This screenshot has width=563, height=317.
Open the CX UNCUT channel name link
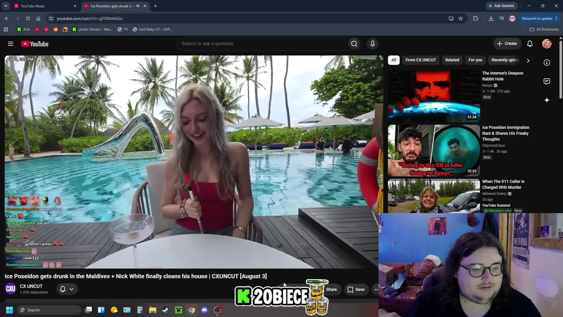tap(31, 286)
